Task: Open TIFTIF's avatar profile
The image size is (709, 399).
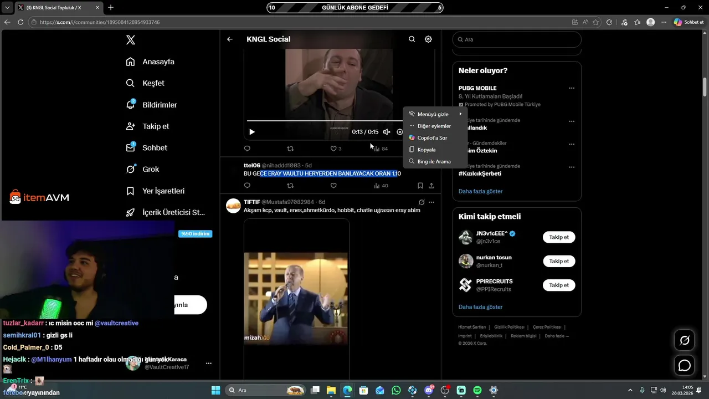Action: point(234,206)
